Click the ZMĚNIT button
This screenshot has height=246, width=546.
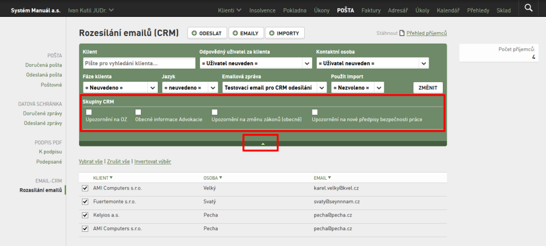pos(428,88)
